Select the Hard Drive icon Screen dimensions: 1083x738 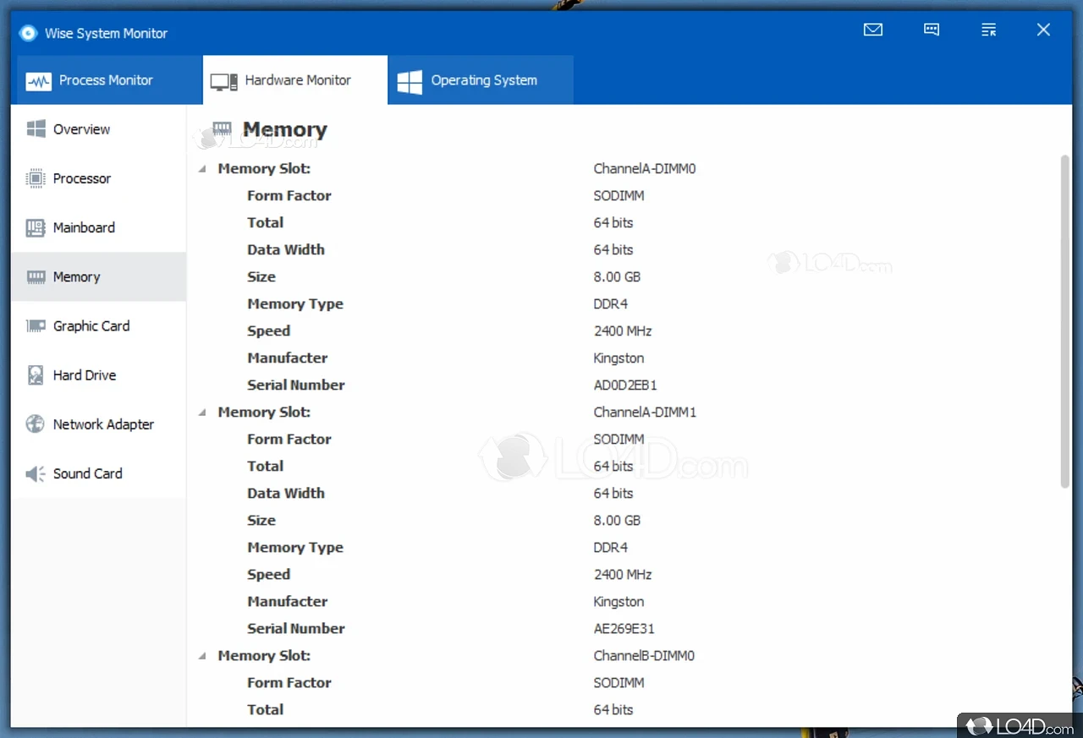[x=36, y=375]
